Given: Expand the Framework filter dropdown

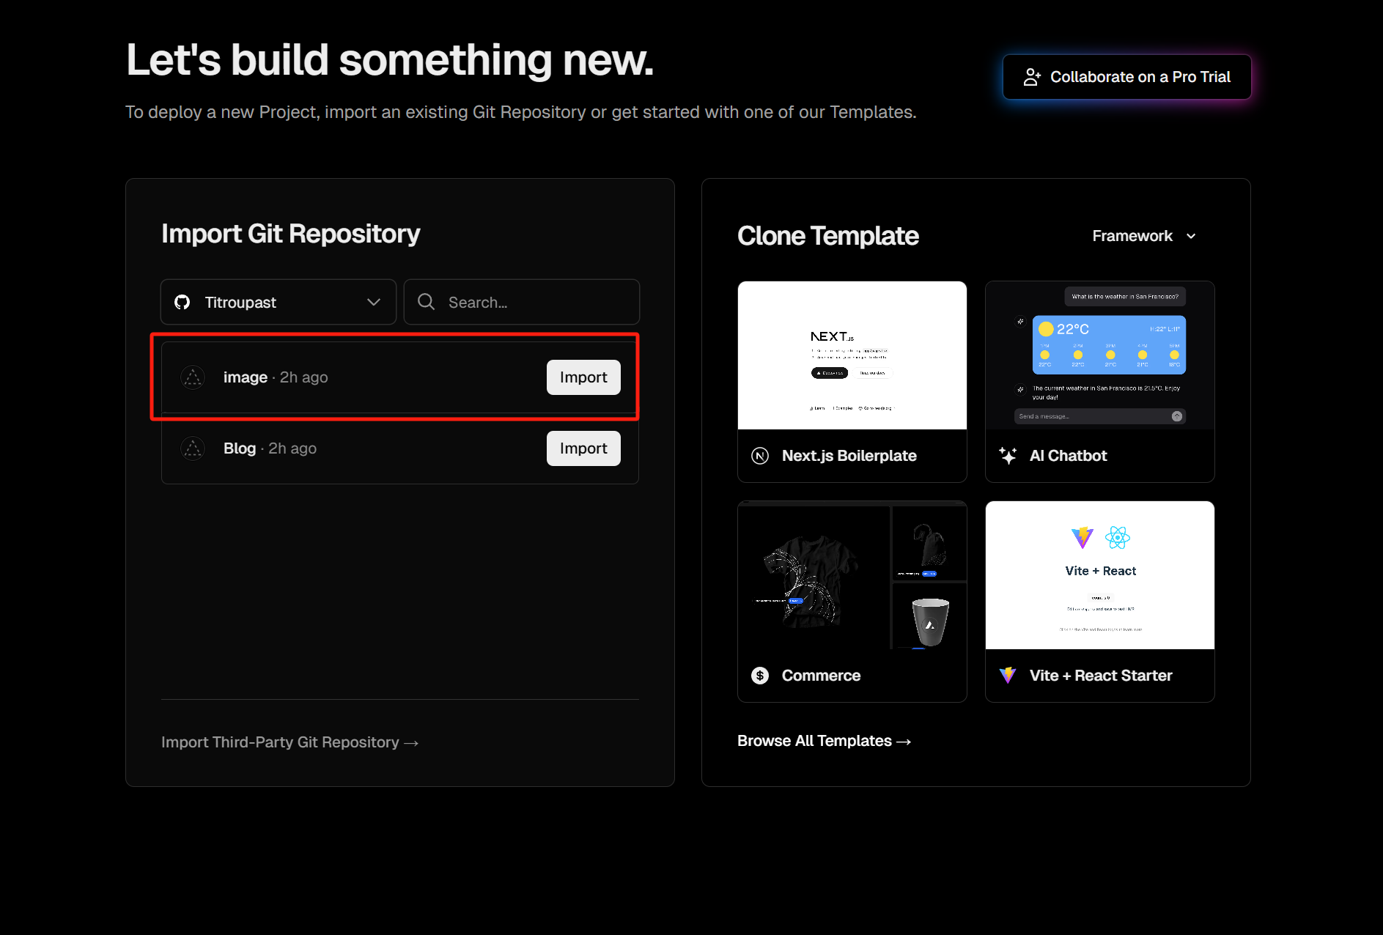Looking at the screenshot, I should point(1144,236).
